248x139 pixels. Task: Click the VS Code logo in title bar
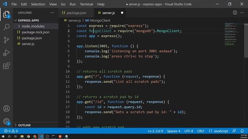point(5,4)
